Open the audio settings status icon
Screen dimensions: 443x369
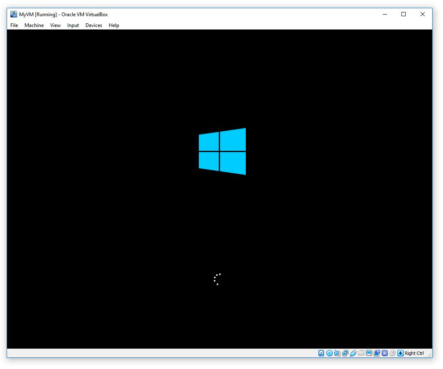tap(337, 353)
